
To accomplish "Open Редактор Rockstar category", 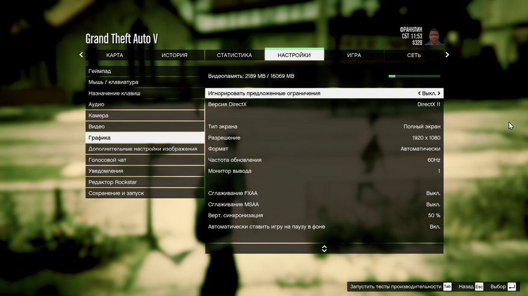I will (145, 182).
